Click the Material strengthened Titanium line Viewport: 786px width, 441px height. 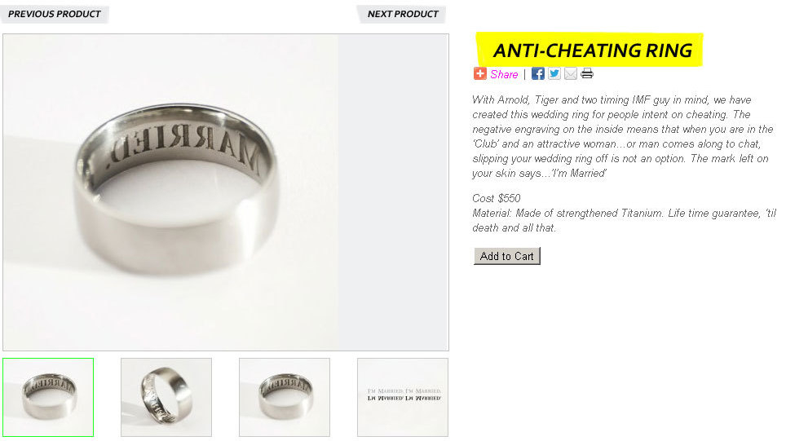624,220
